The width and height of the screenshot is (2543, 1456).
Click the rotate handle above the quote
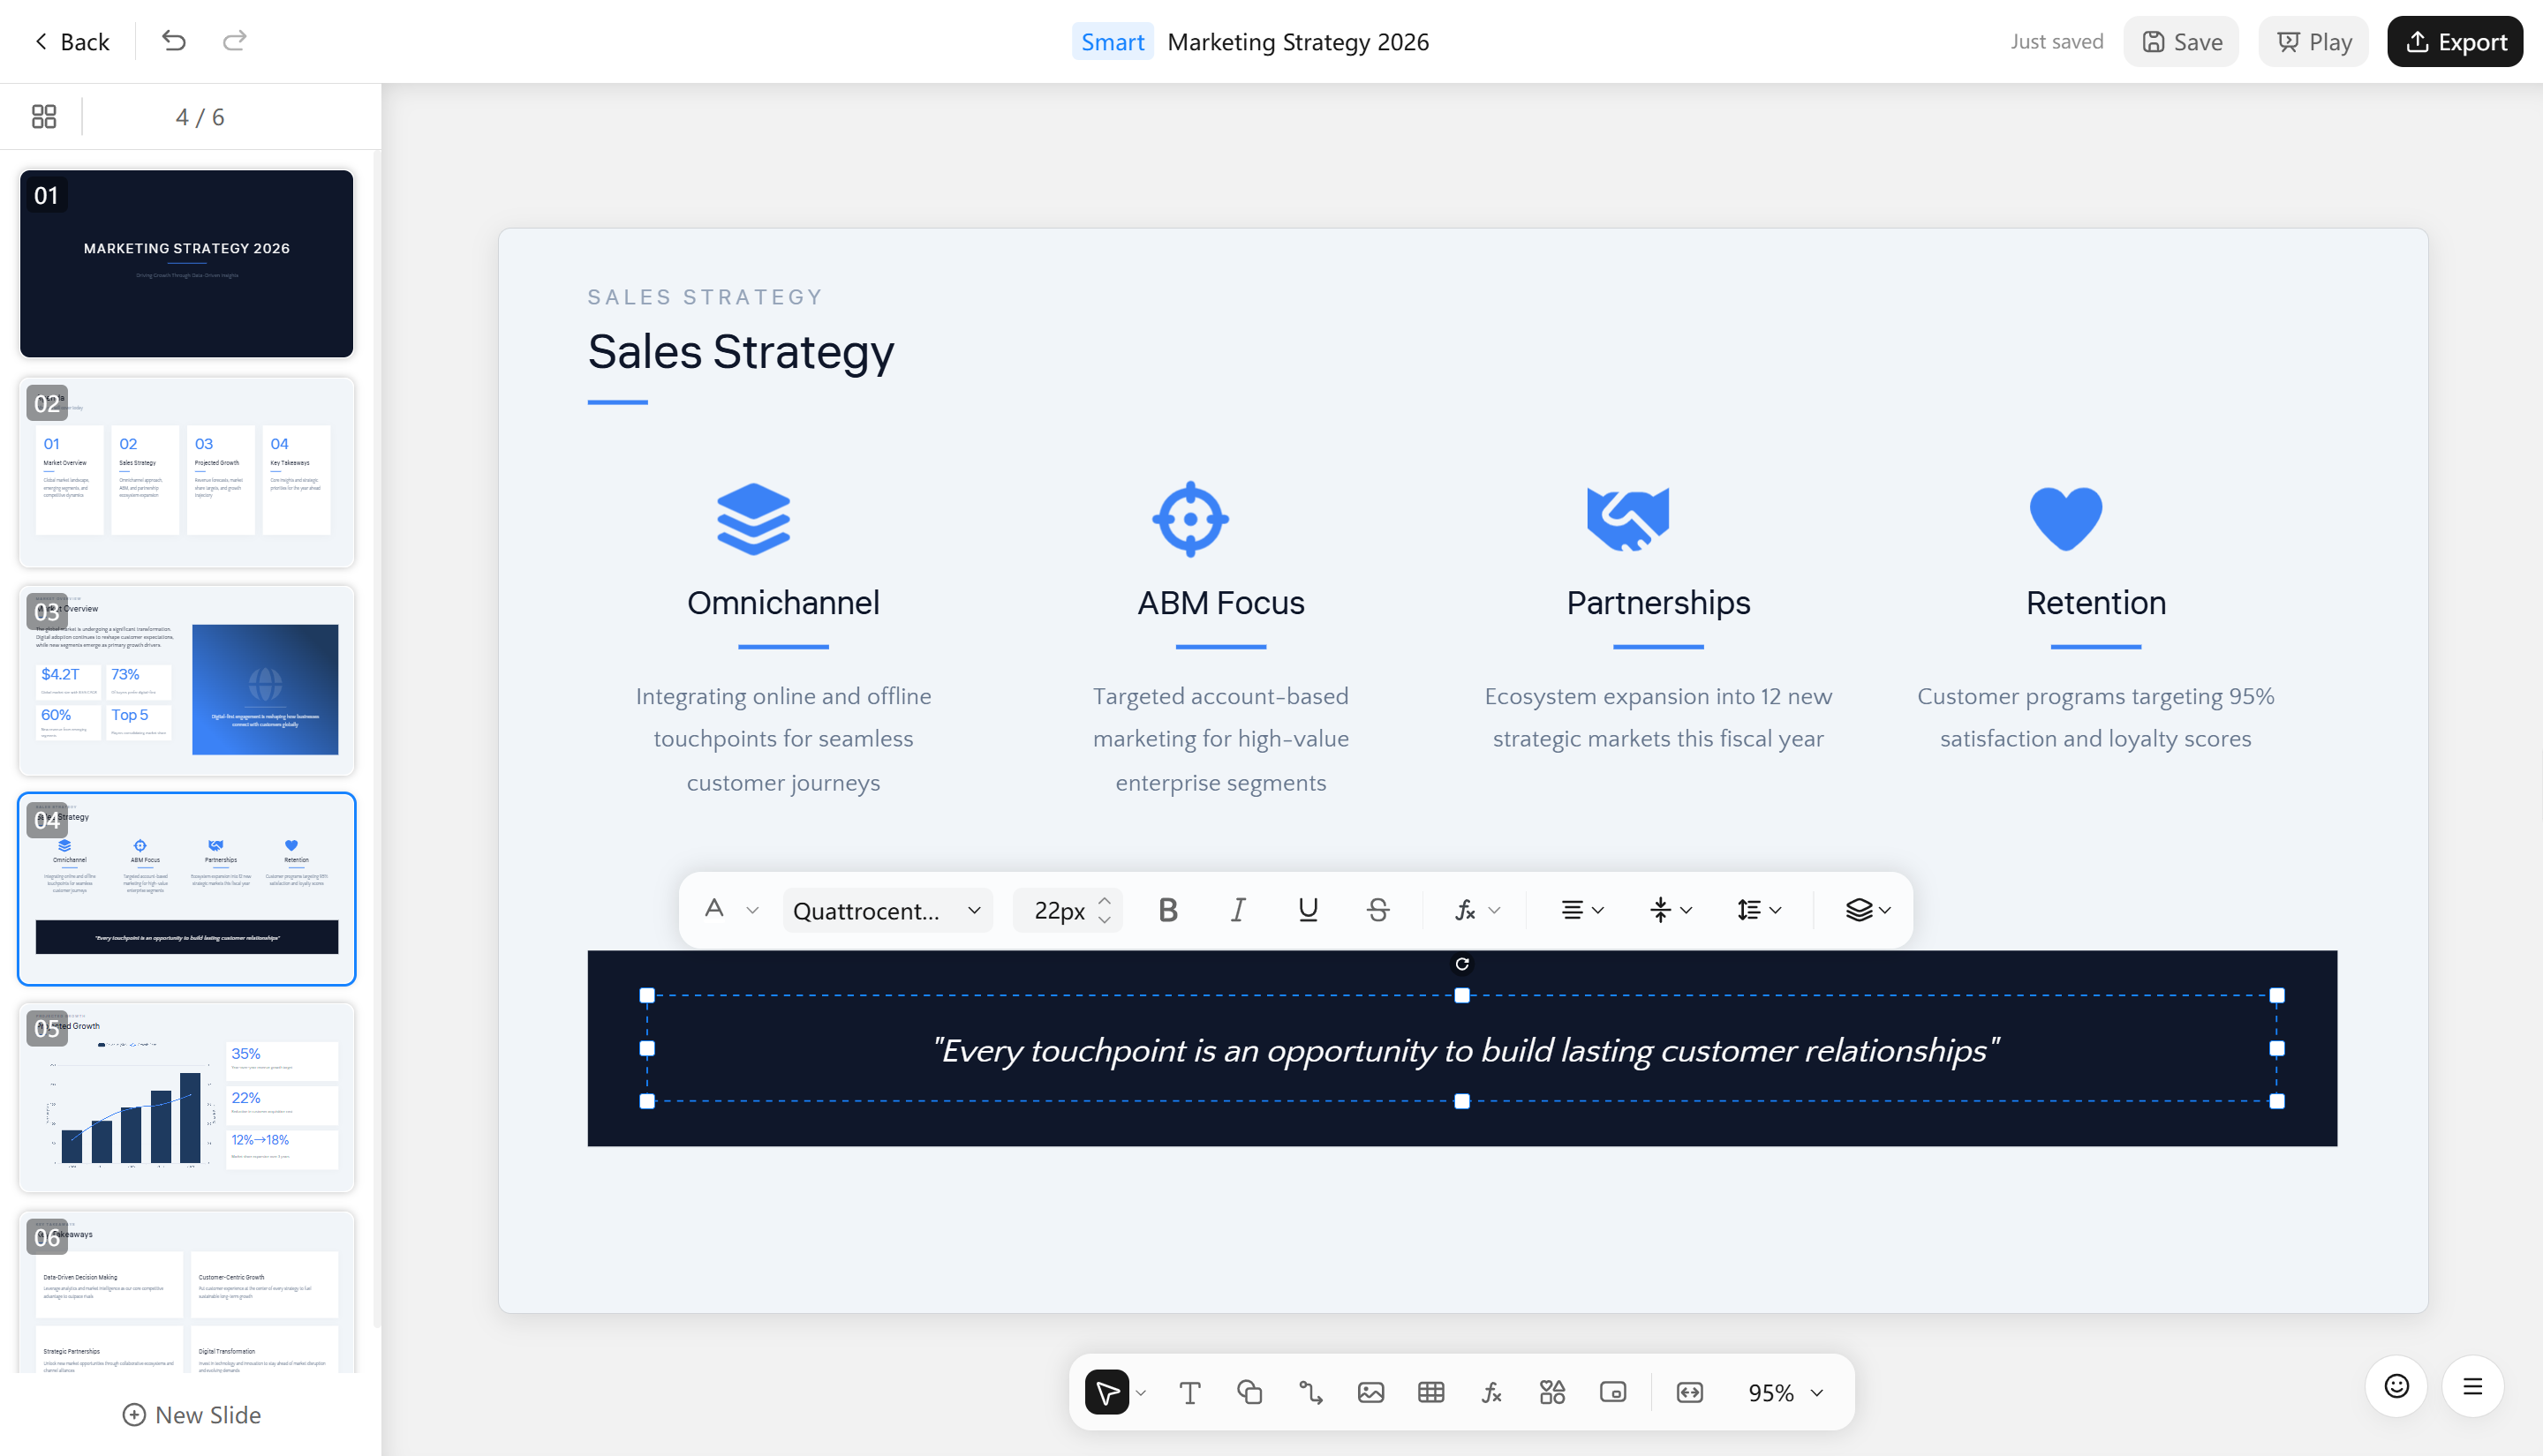click(x=1461, y=964)
